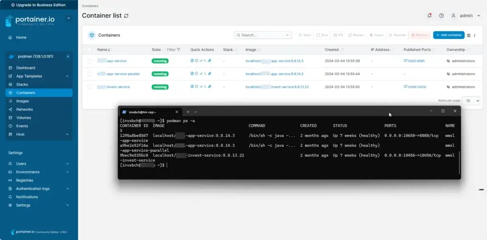Open the table settings three-dot menu
This screenshot has width=487, height=240.
point(475,35)
